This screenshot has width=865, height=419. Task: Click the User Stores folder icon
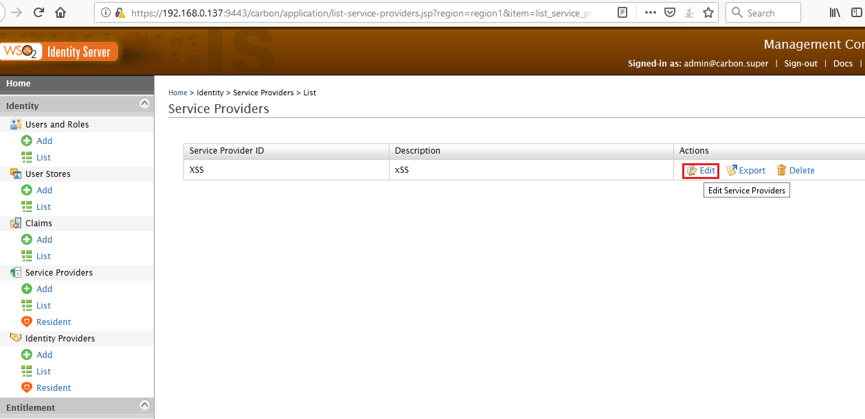(x=14, y=173)
